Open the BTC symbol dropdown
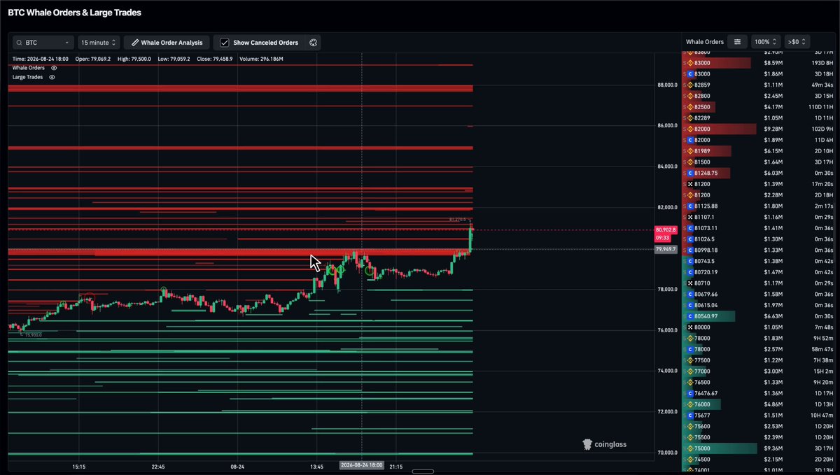 pos(43,43)
